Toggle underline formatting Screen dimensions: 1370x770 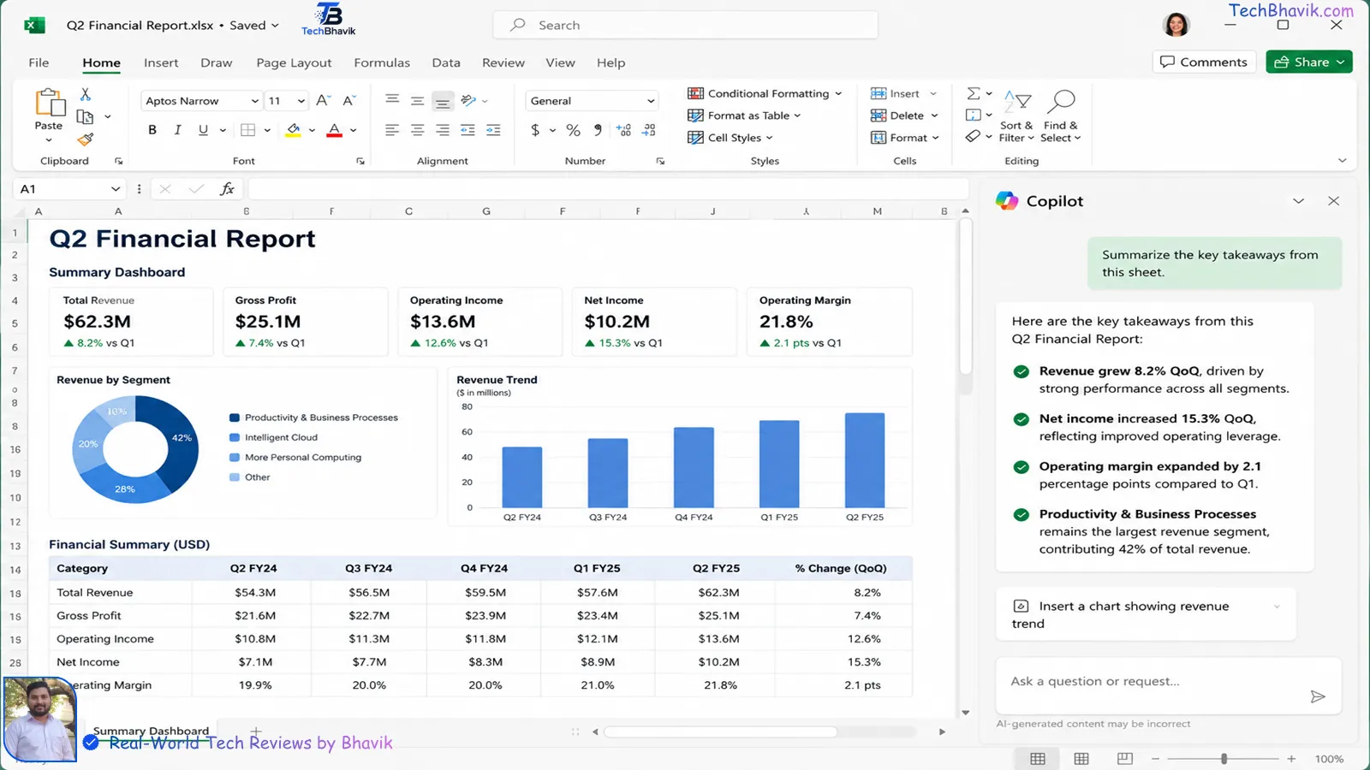pyautogui.click(x=203, y=130)
